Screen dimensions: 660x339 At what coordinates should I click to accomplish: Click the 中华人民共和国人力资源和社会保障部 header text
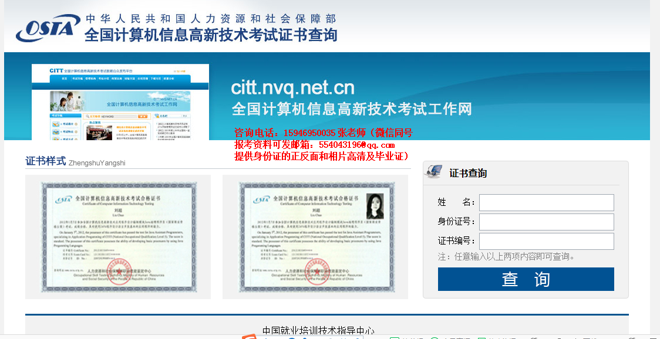point(211,19)
